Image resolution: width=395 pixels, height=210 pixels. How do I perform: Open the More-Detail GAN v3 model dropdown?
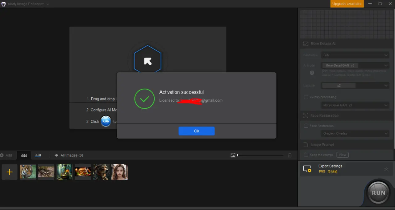[355, 65]
